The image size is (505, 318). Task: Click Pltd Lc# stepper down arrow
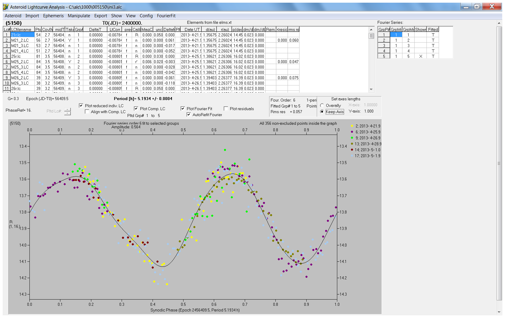click(x=68, y=113)
